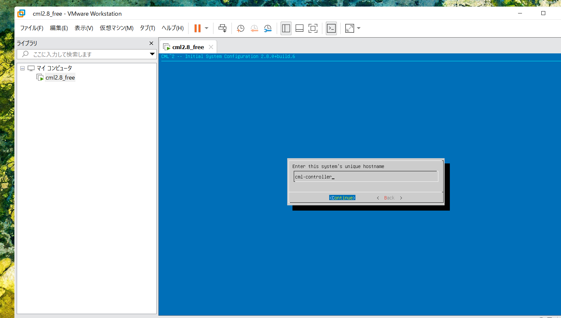Click the library search input field
This screenshot has width=561, height=318.
tap(87, 54)
